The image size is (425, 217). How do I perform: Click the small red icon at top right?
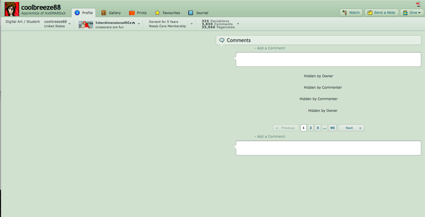(x=418, y=4)
